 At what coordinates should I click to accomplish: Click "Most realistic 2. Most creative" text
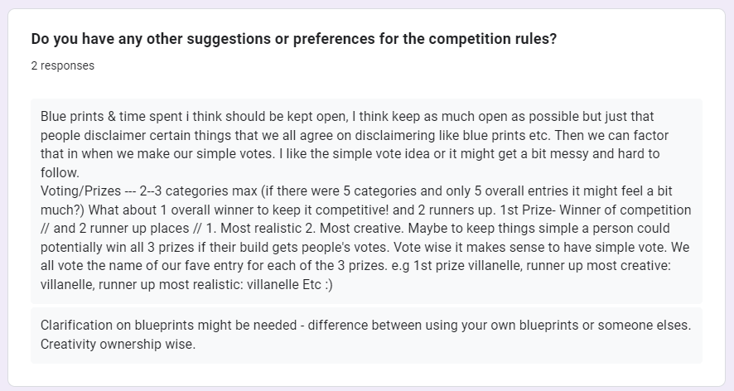click(312, 229)
